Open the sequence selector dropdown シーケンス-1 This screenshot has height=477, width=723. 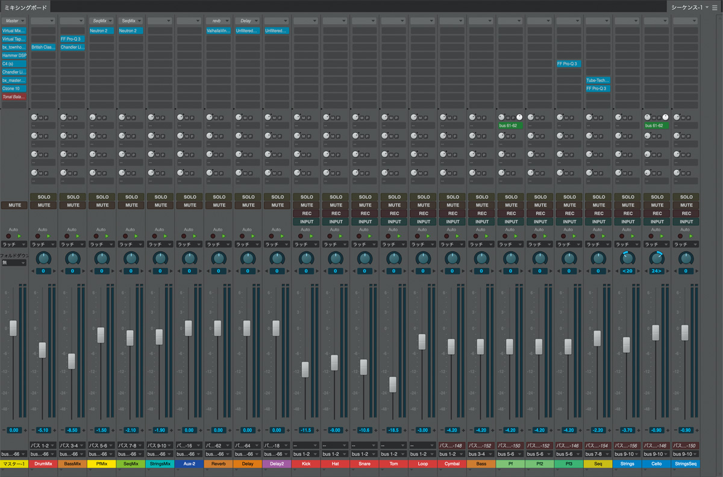[x=689, y=7]
